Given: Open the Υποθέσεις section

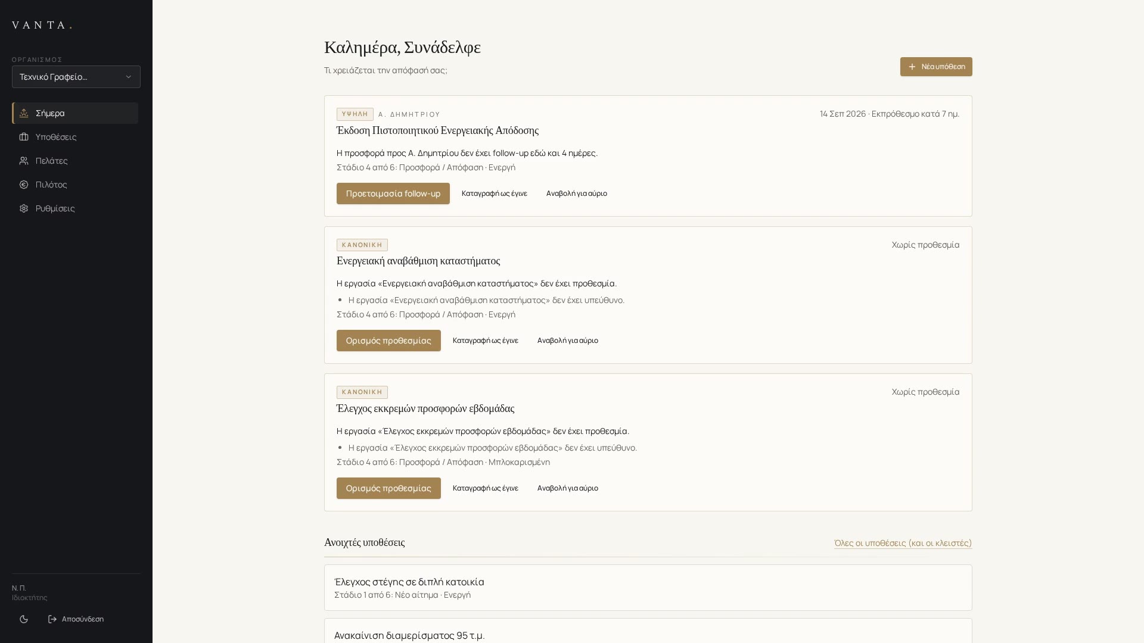Looking at the screenshot, I should (x=75, y=137).
